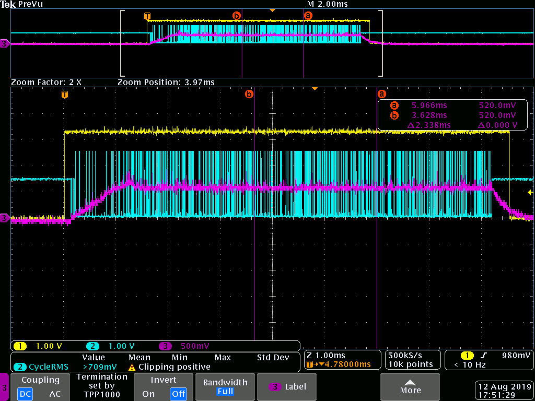Viewport: 535px width, 401px height.
Task: Turn Invert On for channel 3
Action: 148,394
